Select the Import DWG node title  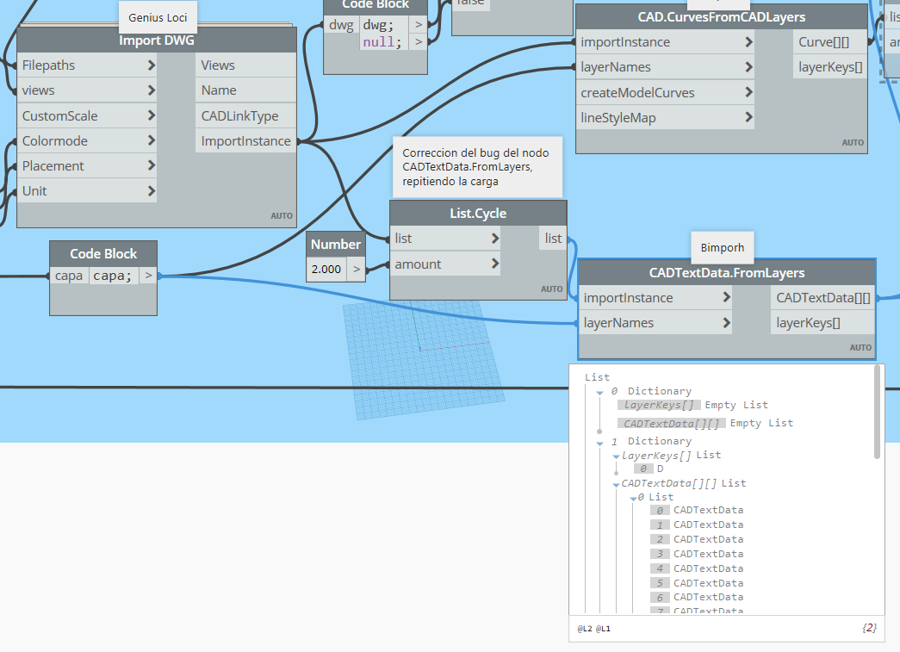pos(157,40)
